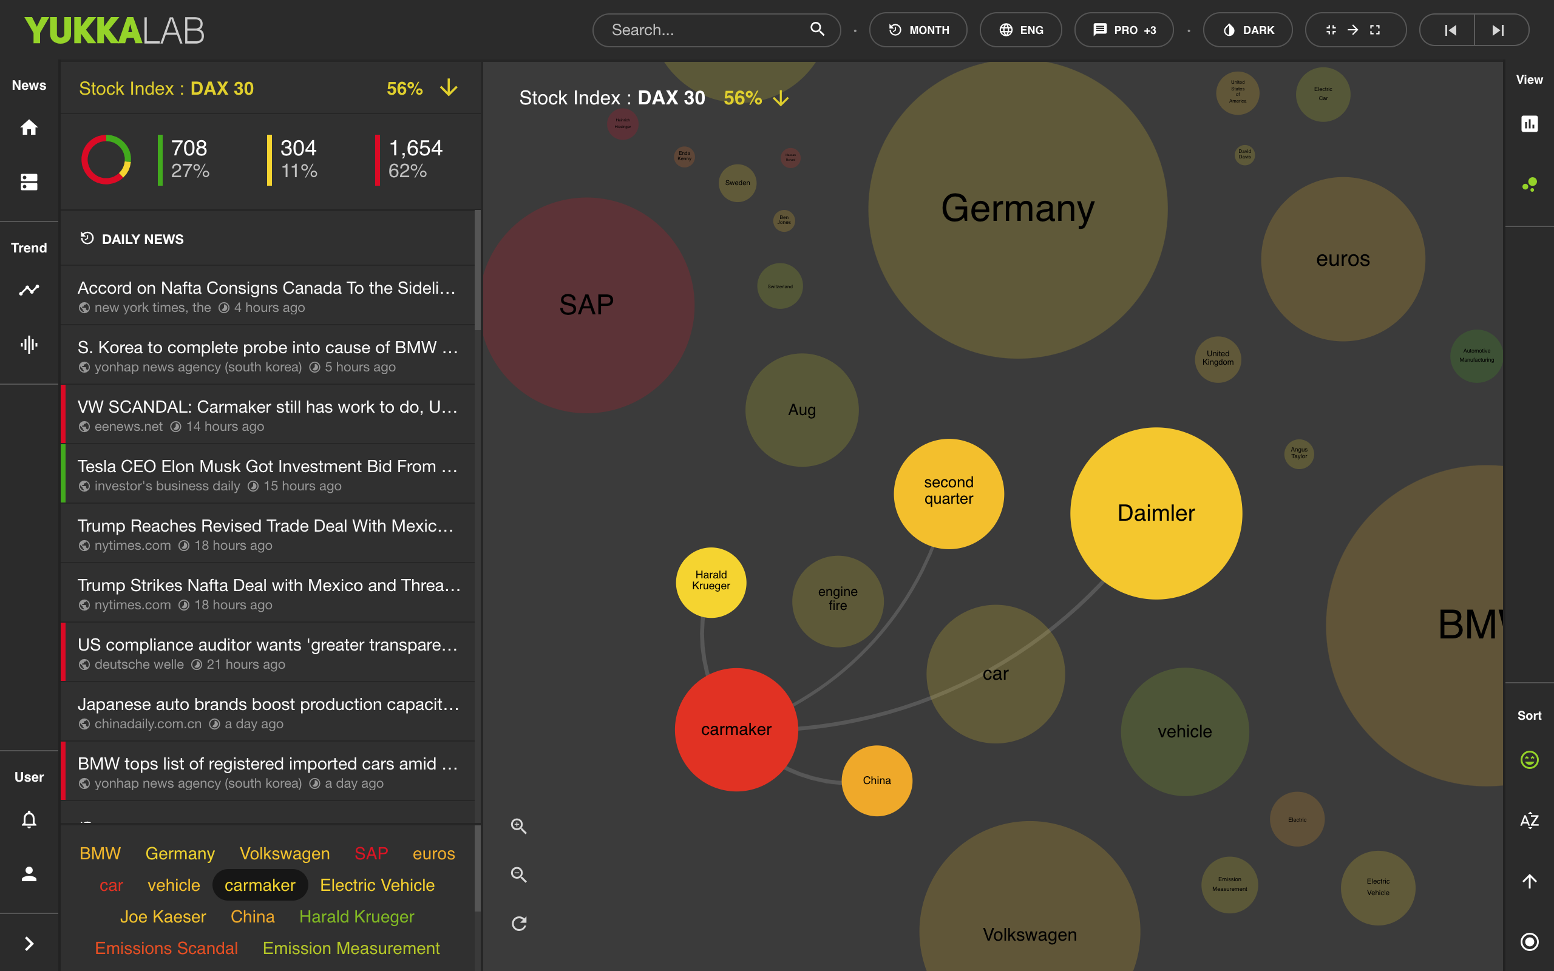Switch to bar chart view icon
This screenshot has width=1554, height=971.
point(1530,123)
